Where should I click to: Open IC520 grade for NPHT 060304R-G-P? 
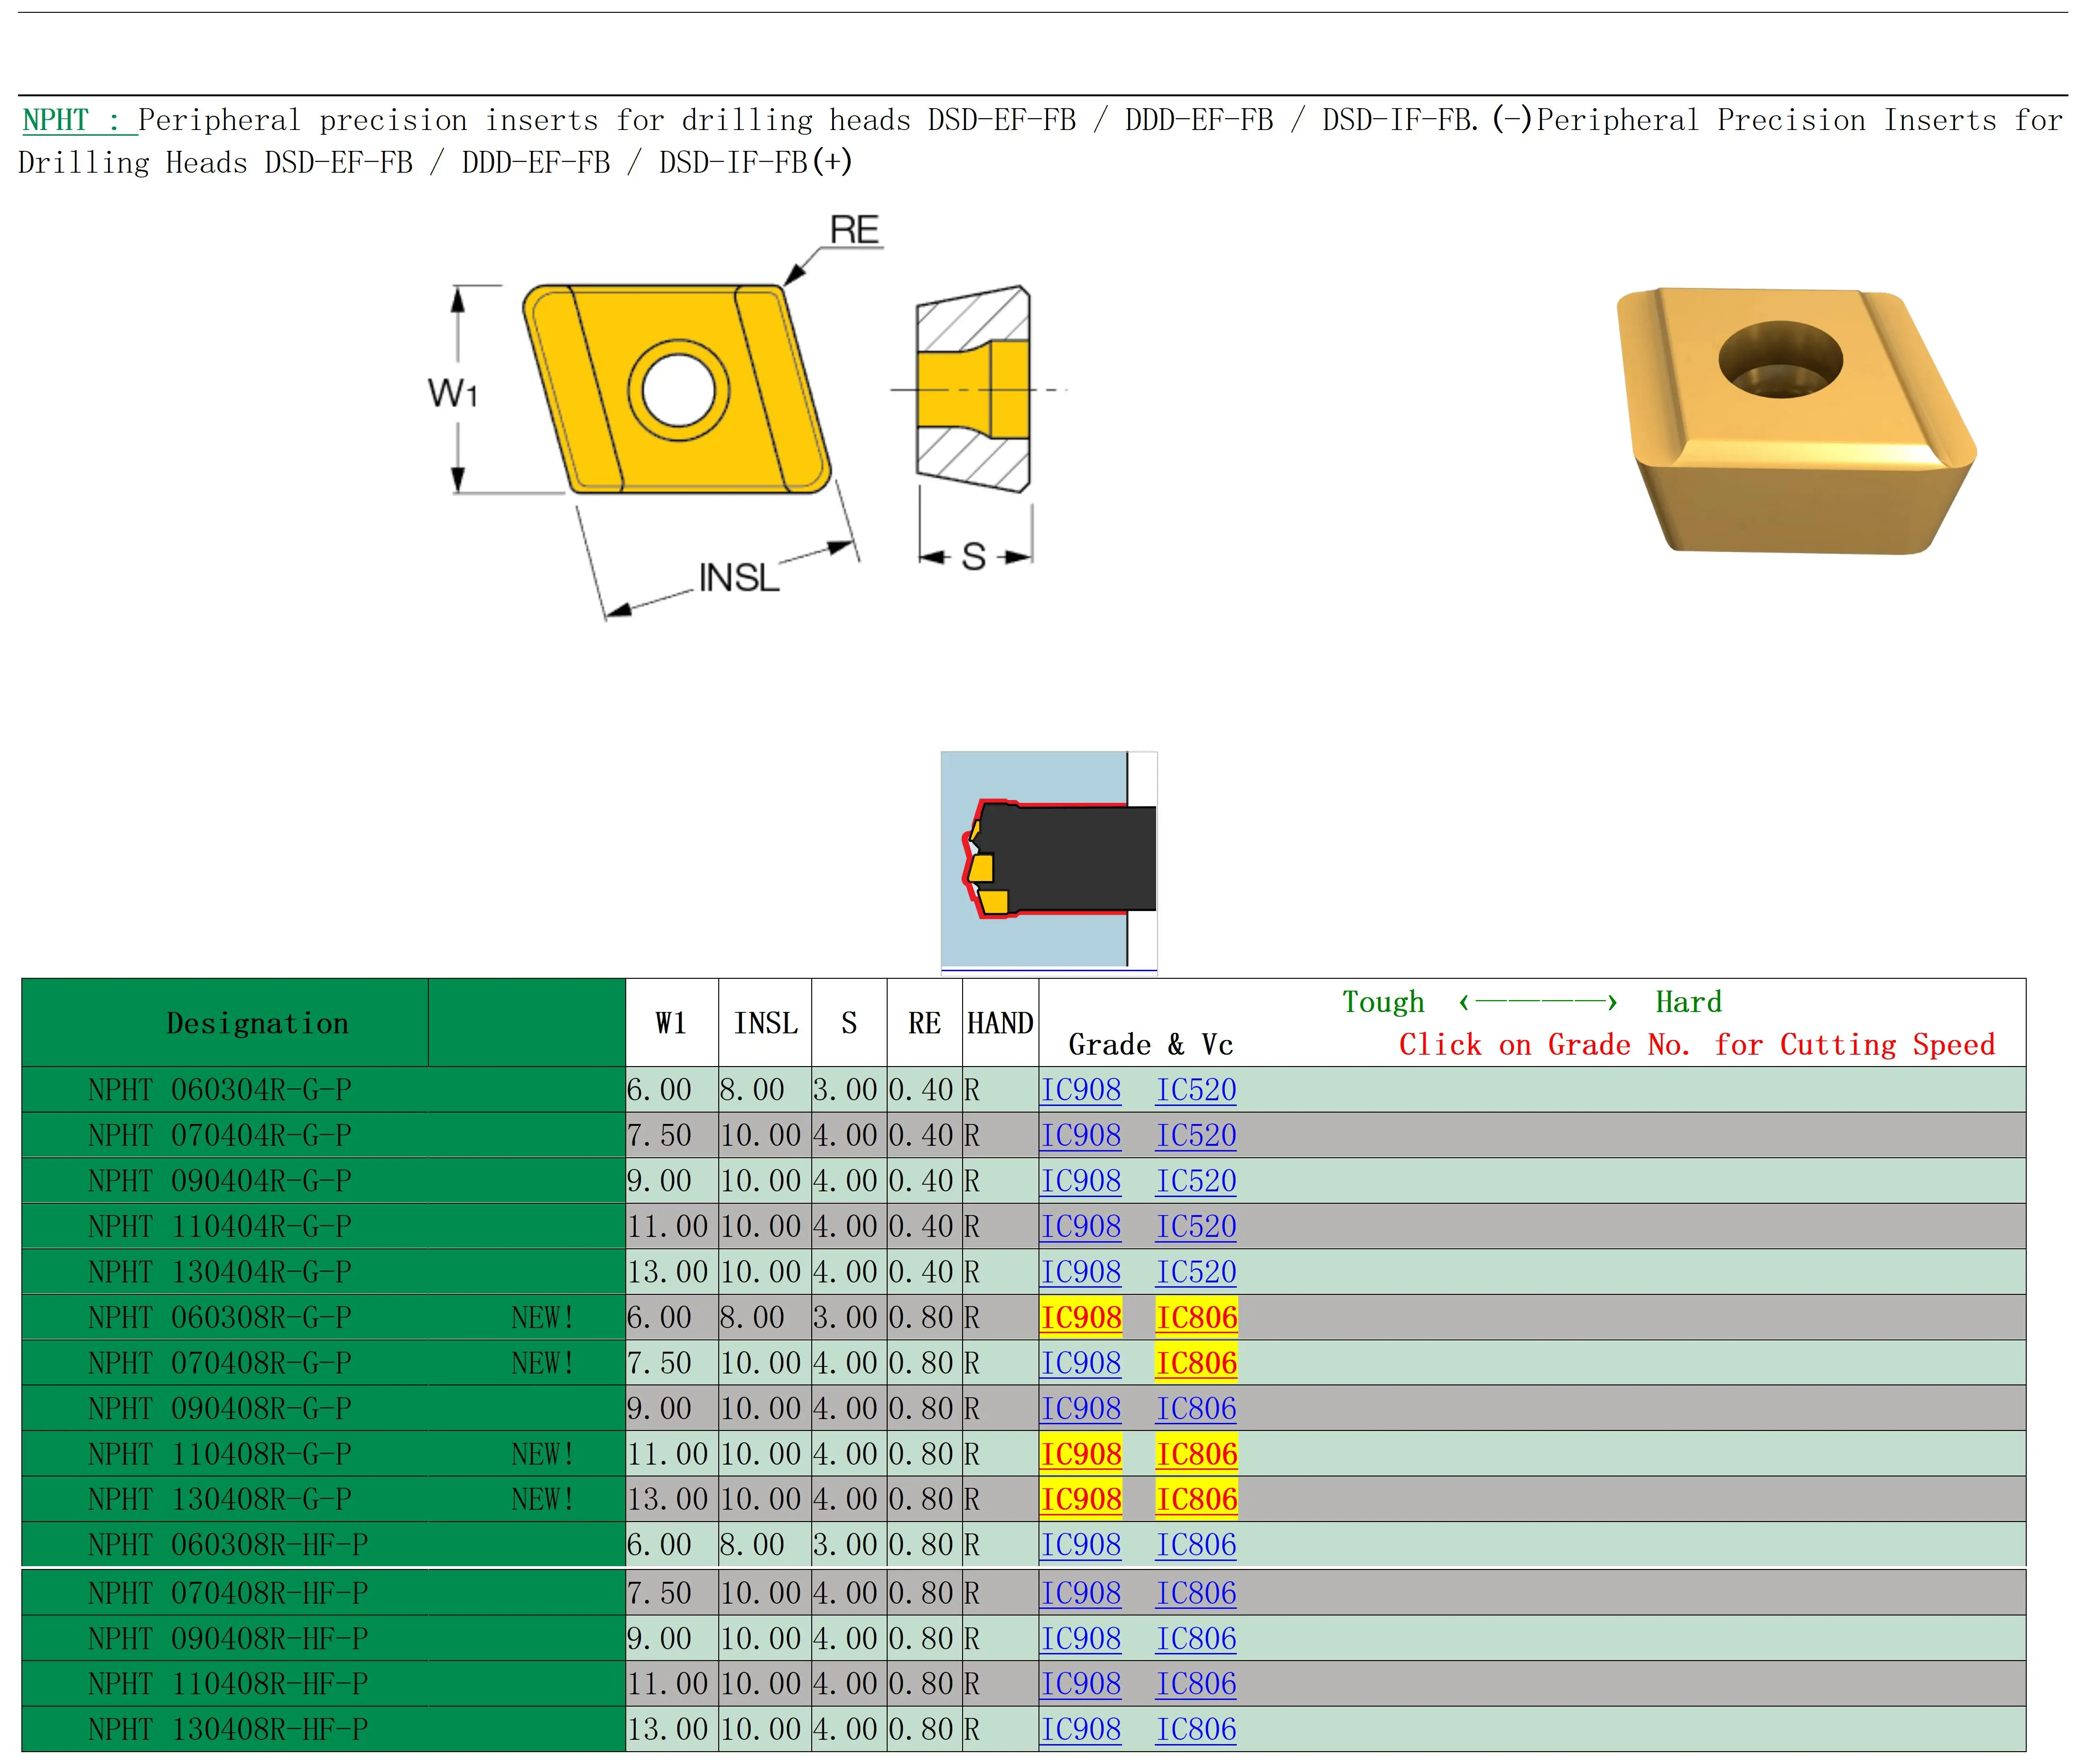pyautogui.click(x=1195, y=1089)
